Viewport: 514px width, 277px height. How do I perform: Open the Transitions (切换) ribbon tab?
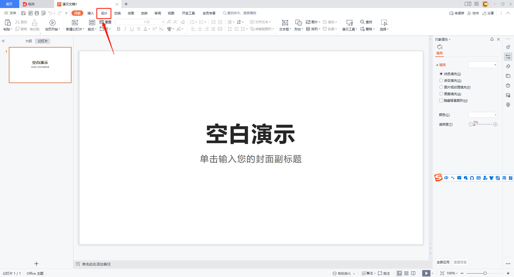point(118,13)
